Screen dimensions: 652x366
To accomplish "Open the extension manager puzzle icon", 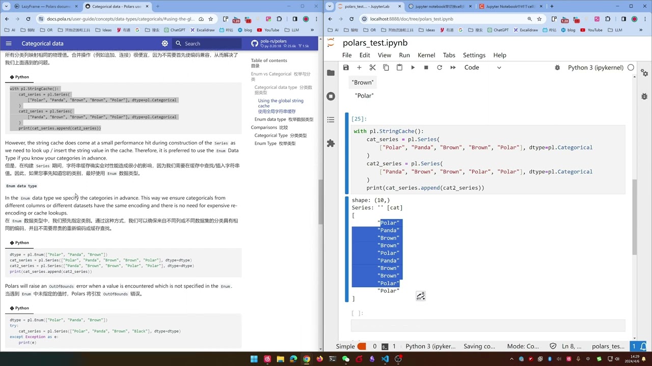I will (331, 143).
